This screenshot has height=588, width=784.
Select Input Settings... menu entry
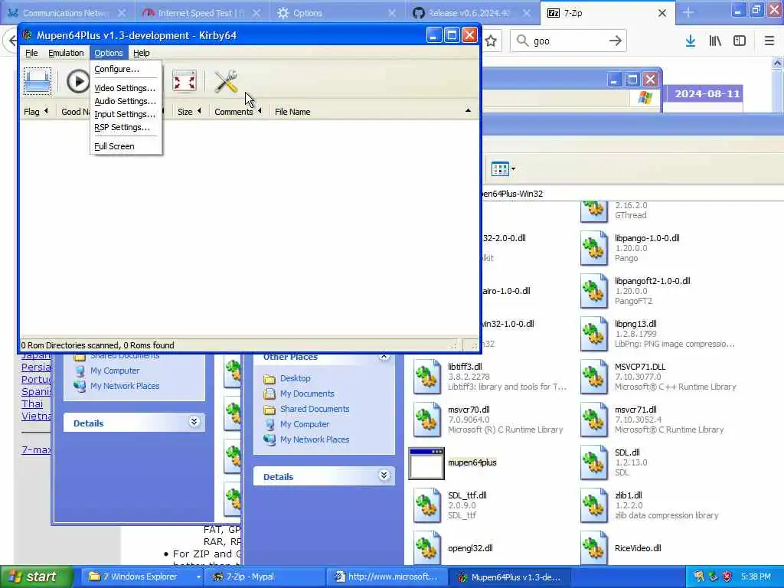pyautogui.click(x=125, y=114)
